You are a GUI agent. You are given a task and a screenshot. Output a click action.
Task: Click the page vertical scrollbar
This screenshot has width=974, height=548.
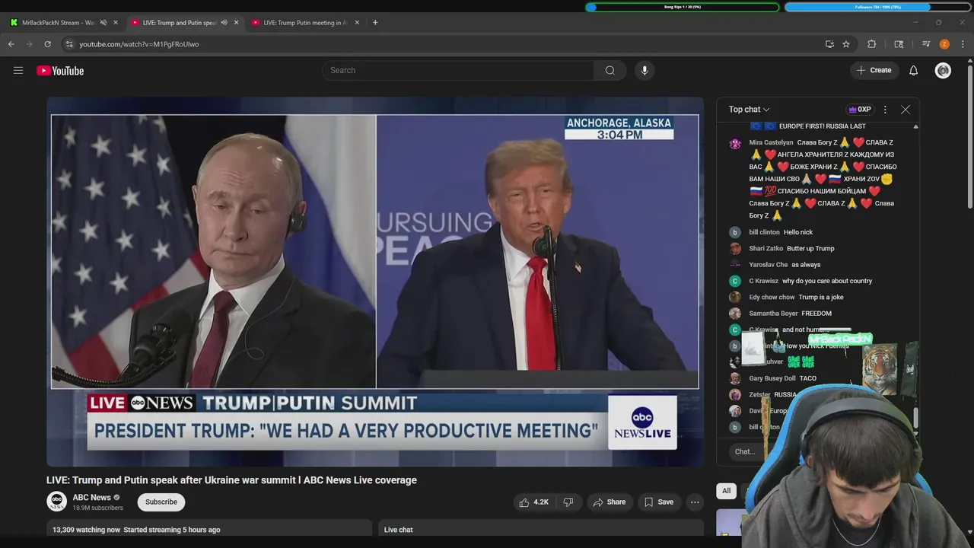(x=969, y=137)
